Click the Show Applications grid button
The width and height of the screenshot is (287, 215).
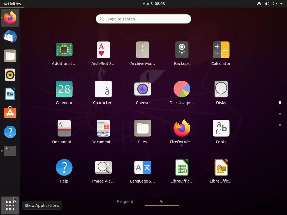(x=10, y=205)
